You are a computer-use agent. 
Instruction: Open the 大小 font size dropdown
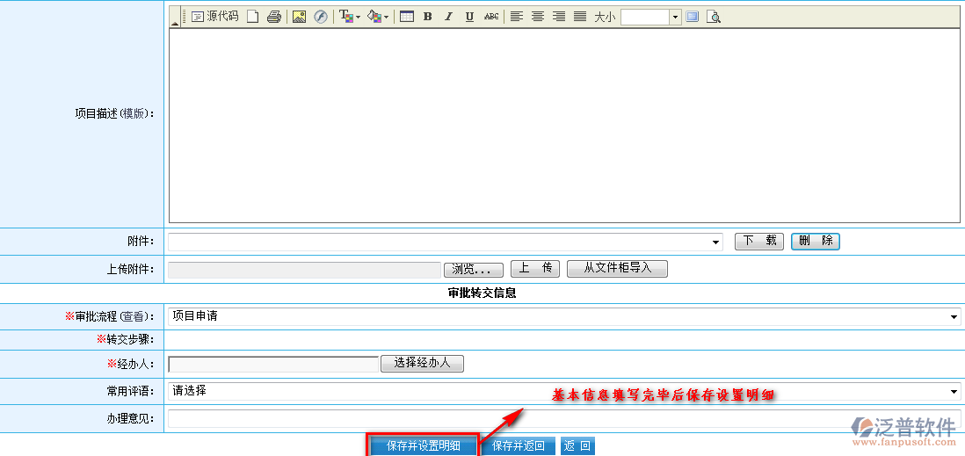[651, 18]
